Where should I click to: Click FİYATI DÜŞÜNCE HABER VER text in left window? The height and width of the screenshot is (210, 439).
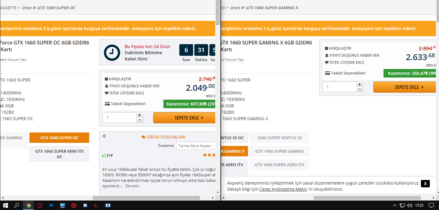click(134, 86)
